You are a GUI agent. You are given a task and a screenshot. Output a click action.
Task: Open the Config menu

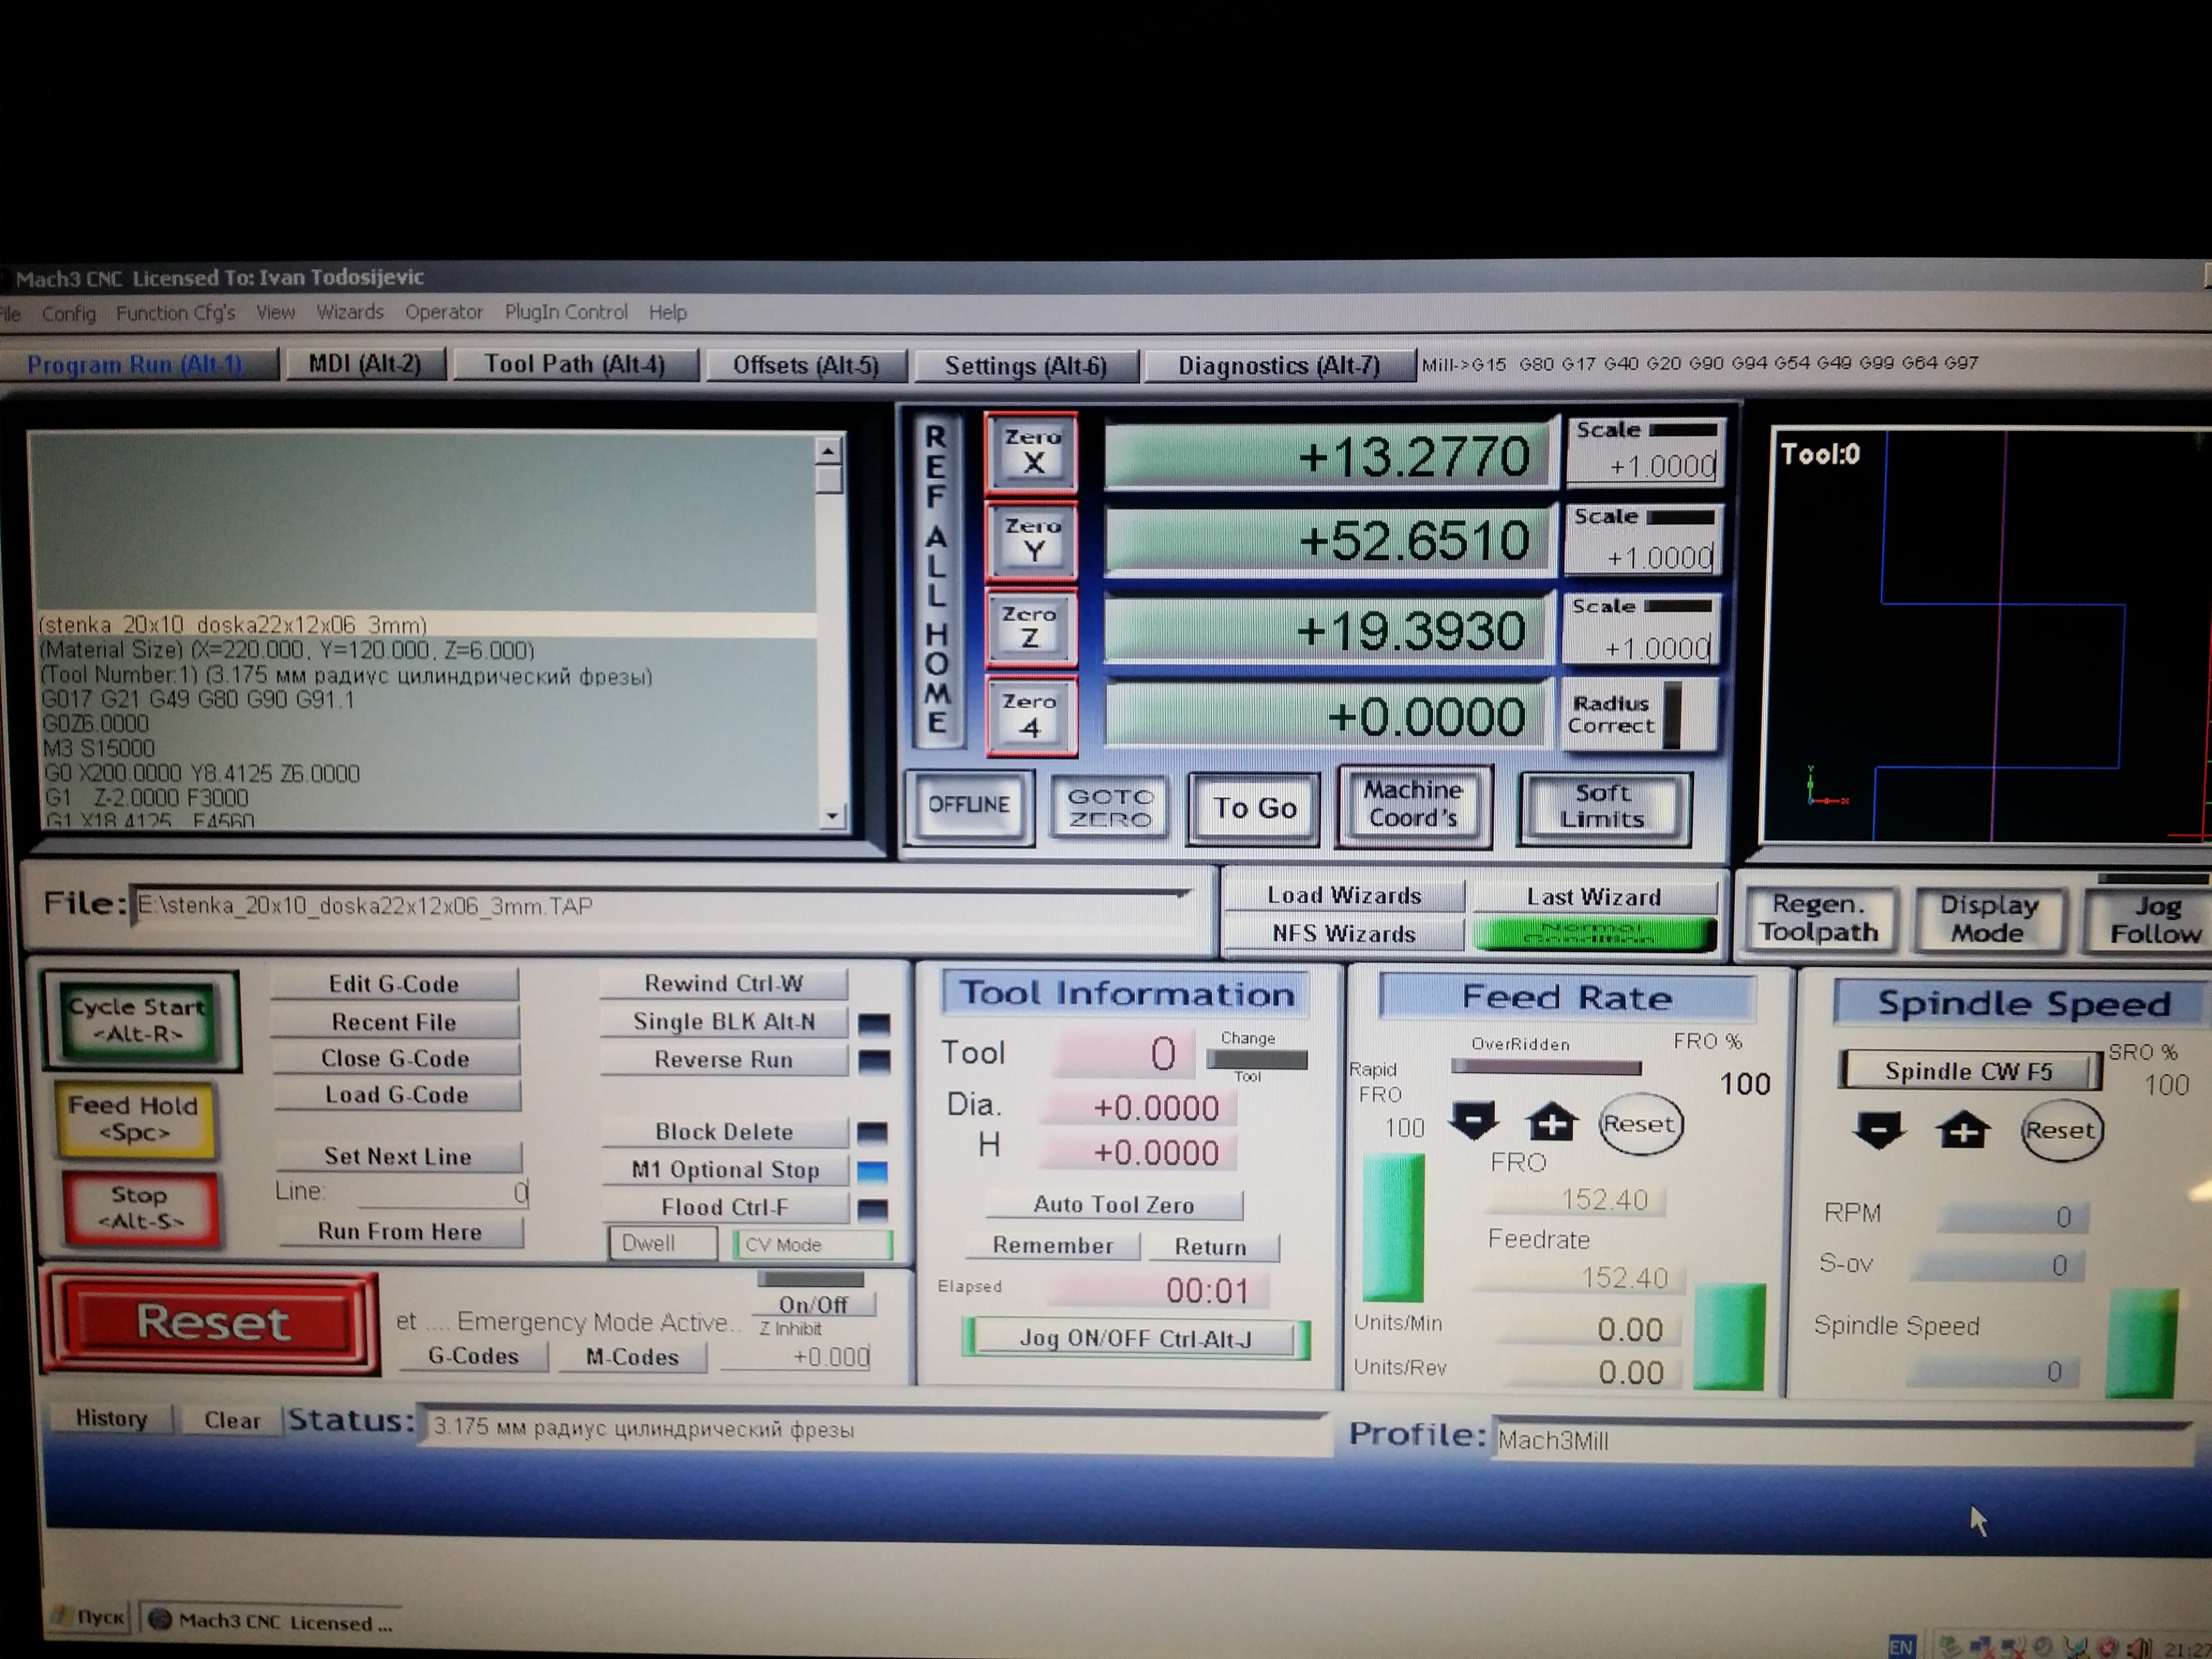(69, 313)
